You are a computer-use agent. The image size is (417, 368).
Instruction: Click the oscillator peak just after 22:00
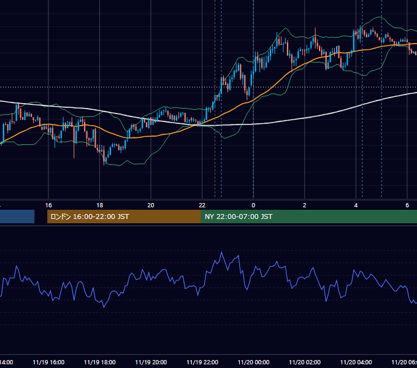(221, 252)
